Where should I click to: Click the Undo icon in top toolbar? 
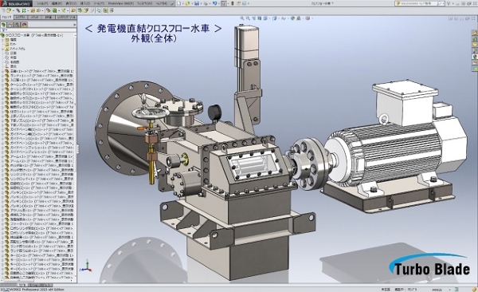(214, 4)
